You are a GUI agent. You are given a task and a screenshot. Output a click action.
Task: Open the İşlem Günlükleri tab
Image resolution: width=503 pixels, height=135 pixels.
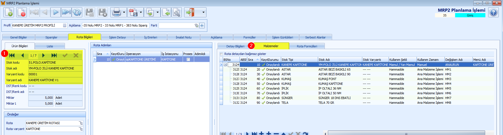tap(283, 37)
